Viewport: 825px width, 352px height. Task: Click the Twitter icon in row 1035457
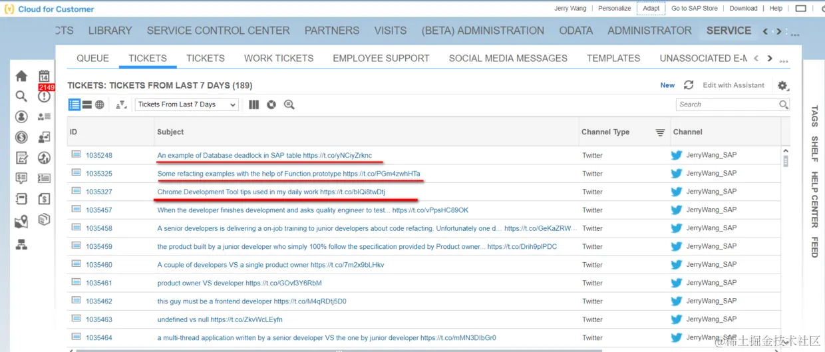(677, 210)
